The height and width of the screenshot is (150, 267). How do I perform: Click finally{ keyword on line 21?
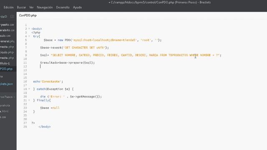pyautogui.click(x=43, y=100)
